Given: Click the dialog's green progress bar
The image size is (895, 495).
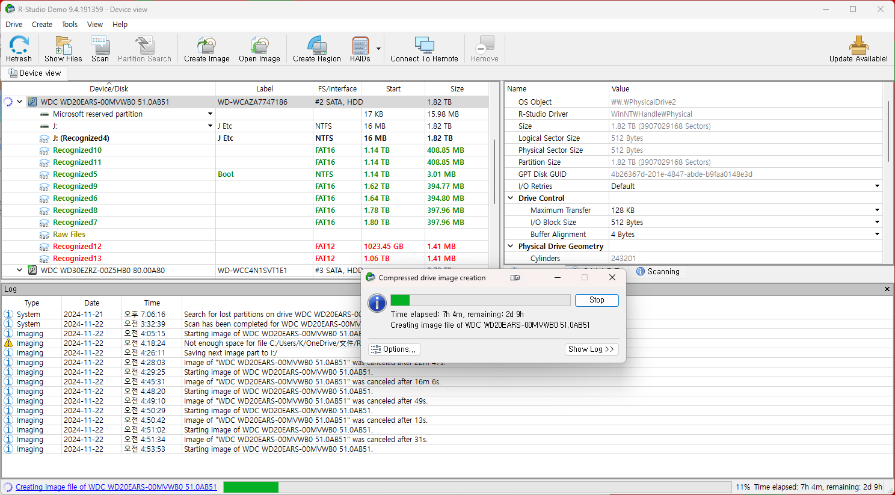Looking at the screenshot, I should (481, 300).
